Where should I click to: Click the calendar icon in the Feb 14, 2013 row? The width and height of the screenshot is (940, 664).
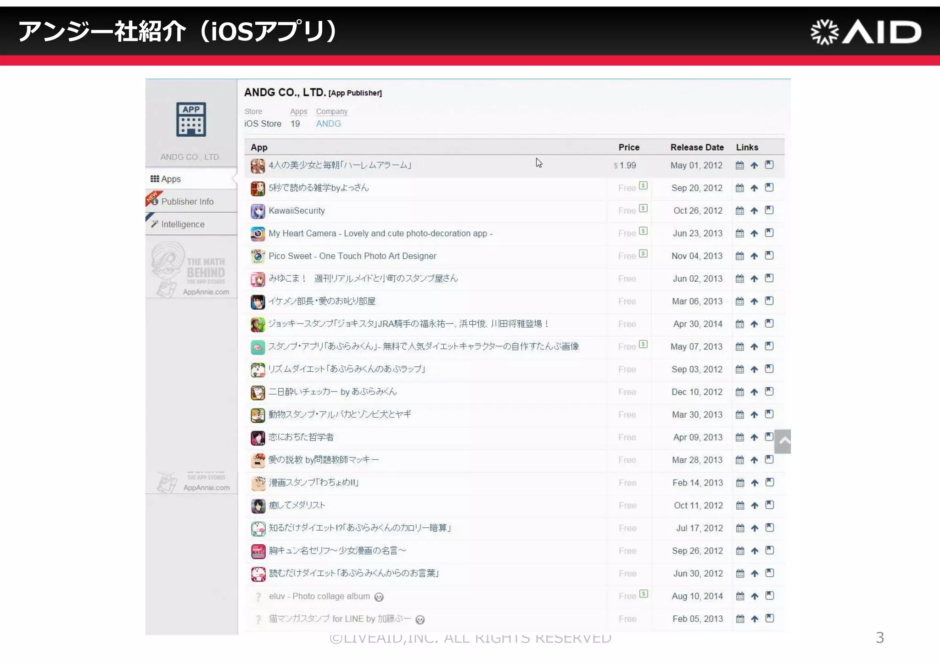tap(740, 483)
